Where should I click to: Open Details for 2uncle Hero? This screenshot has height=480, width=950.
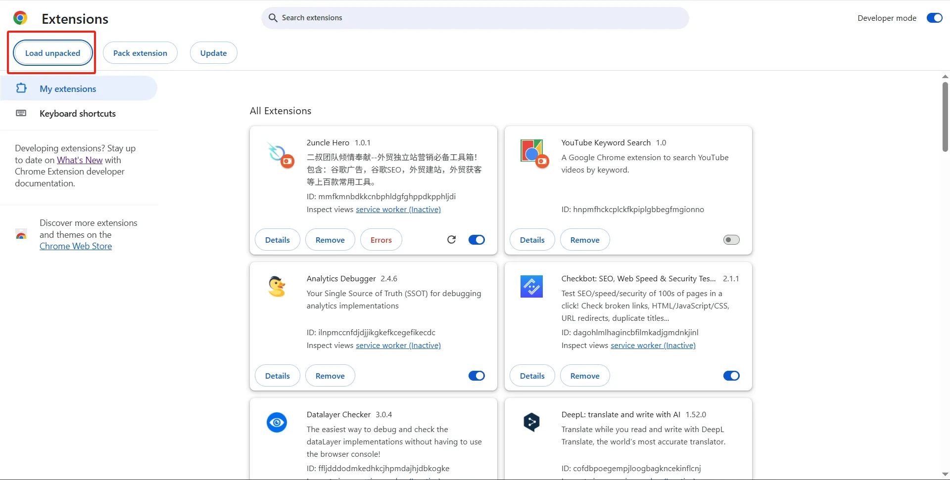coord(277,240)
